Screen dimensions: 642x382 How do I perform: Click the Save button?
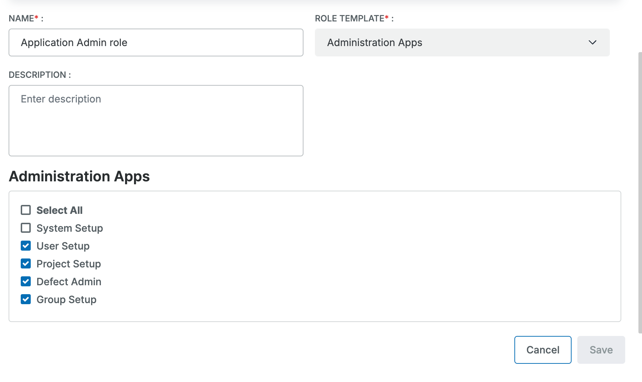pos(601,350)
